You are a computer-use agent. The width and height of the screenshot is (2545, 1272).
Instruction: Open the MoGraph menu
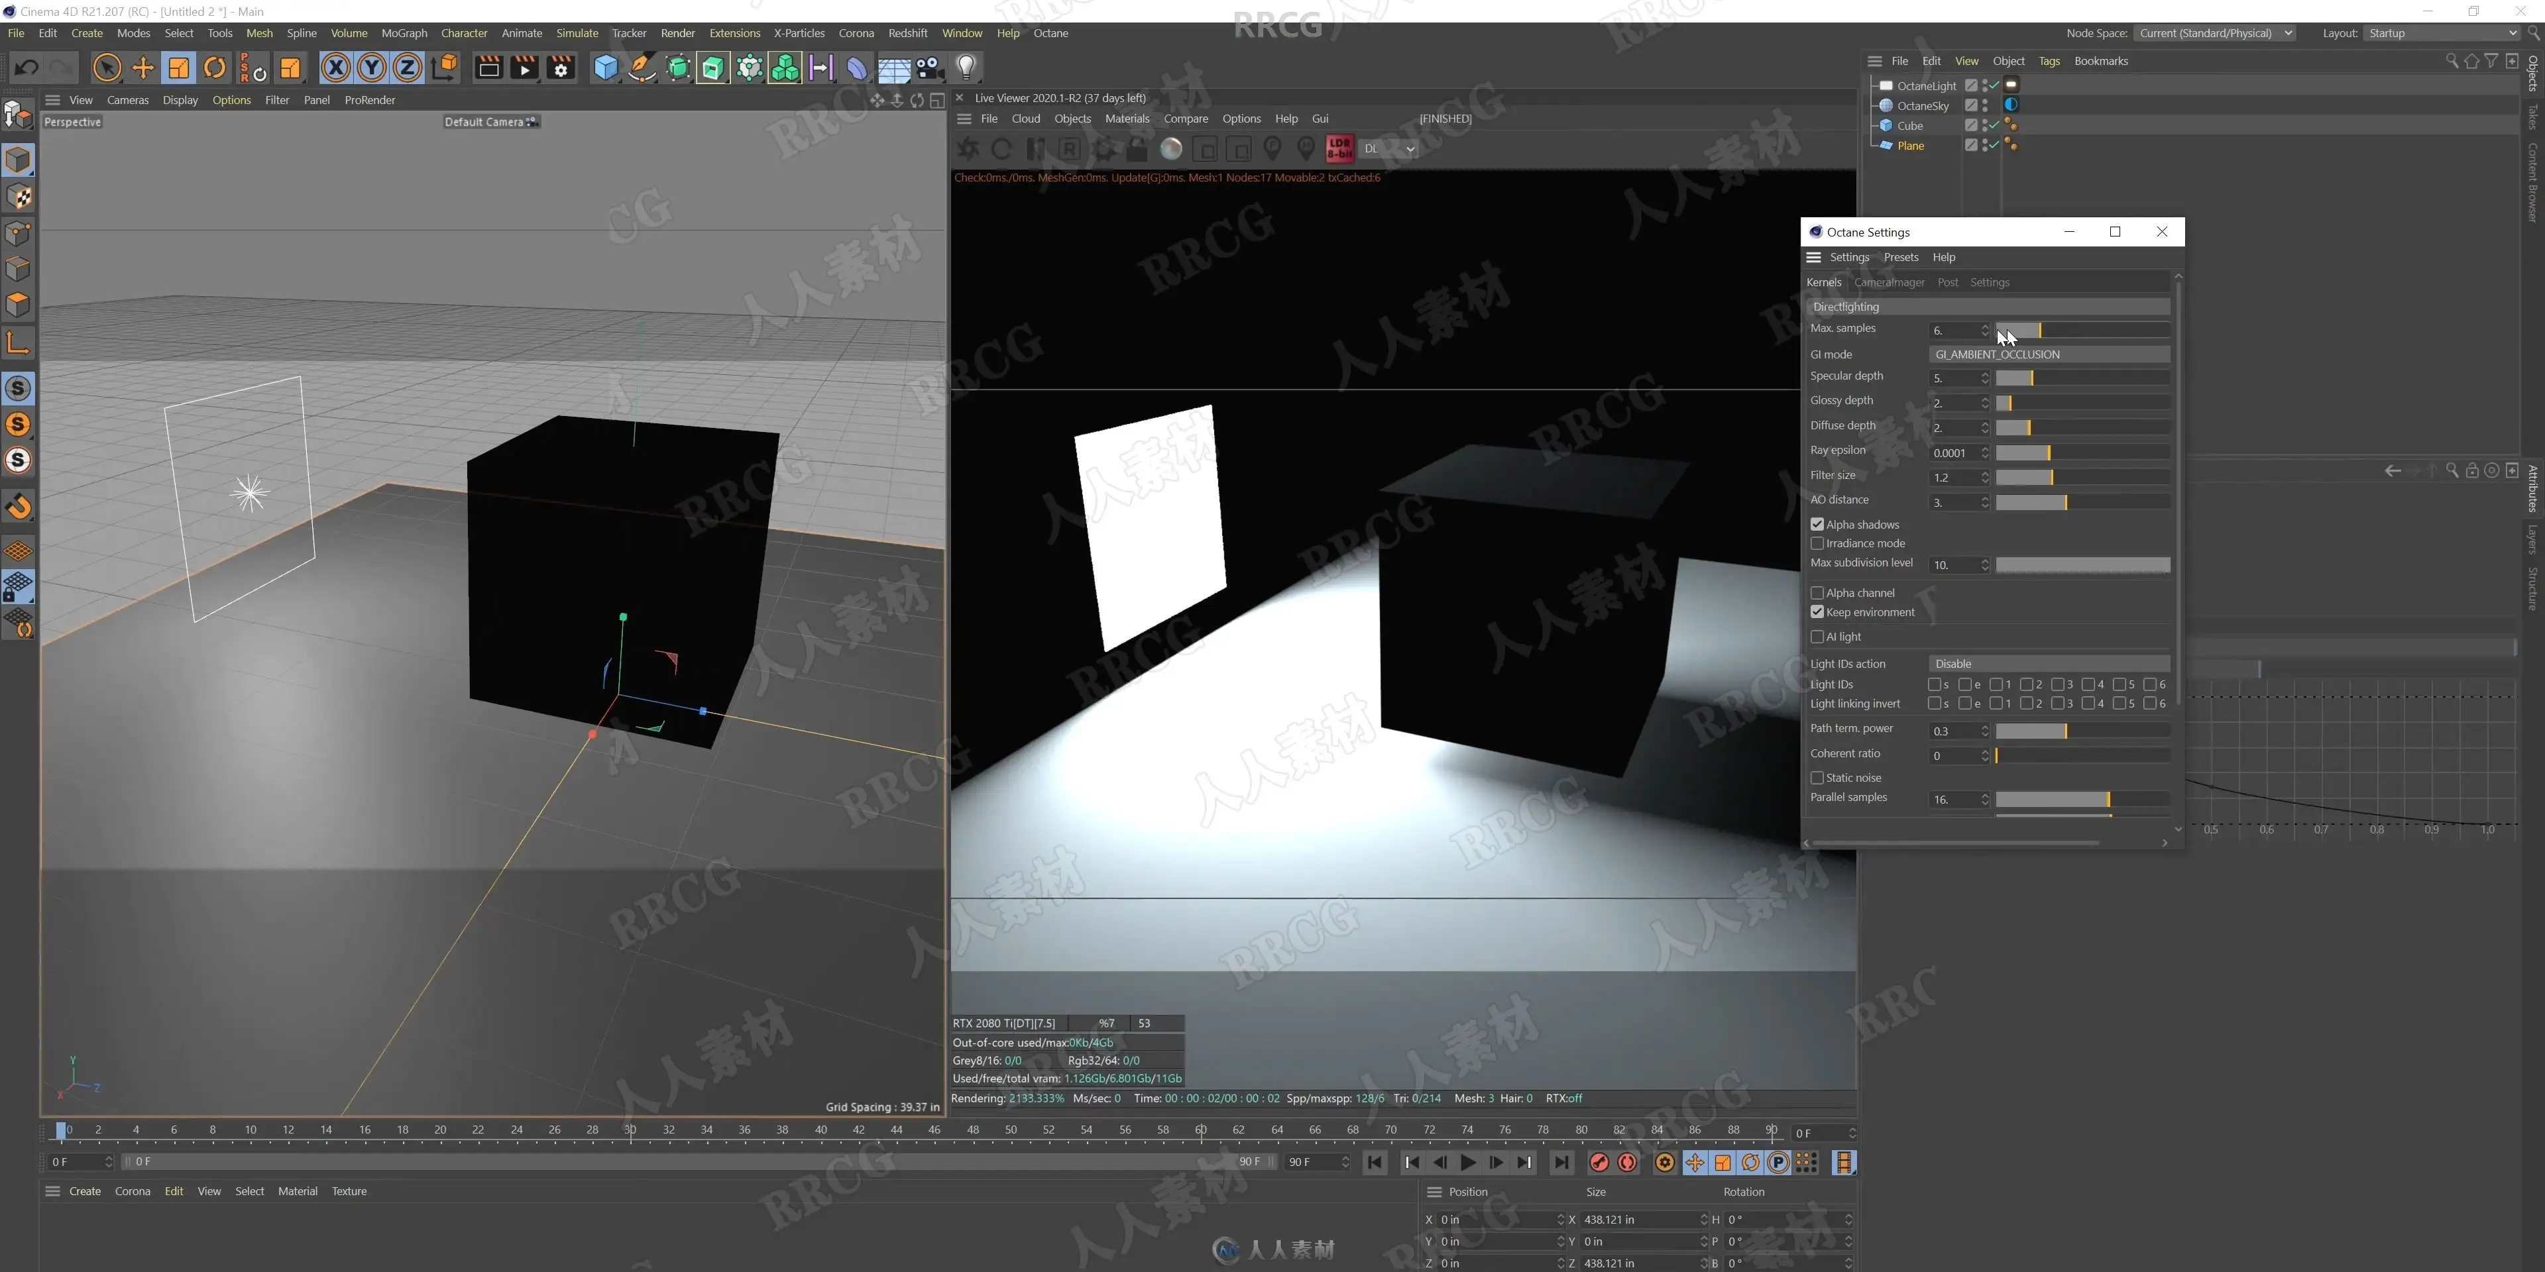(404, 32)
